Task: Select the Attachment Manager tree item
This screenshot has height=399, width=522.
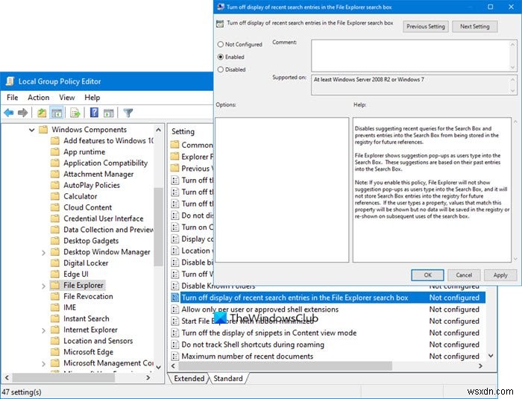Action: pos(98,175)
